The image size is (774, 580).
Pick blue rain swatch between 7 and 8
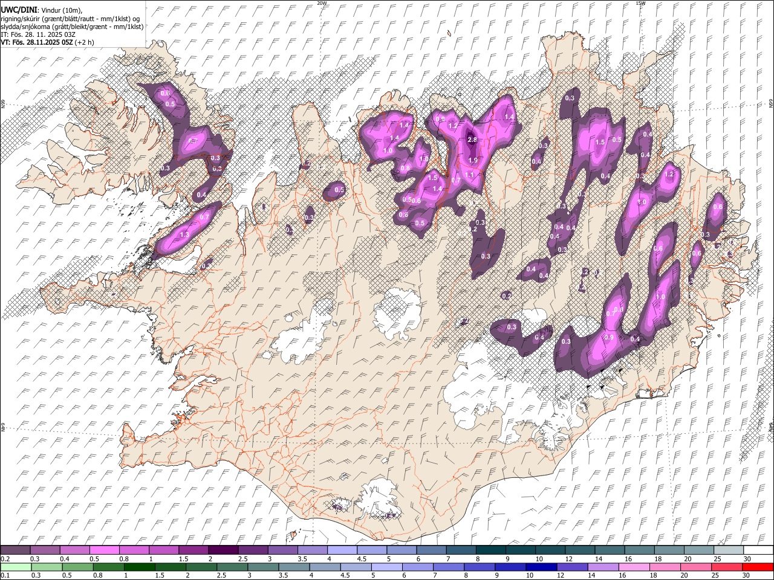click(x=449, y=567)
